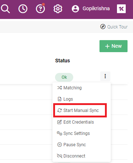The height and width of the screenshot is (163, 133).
Task: Click the shuffle icon beside Matching
Action: 59,88
